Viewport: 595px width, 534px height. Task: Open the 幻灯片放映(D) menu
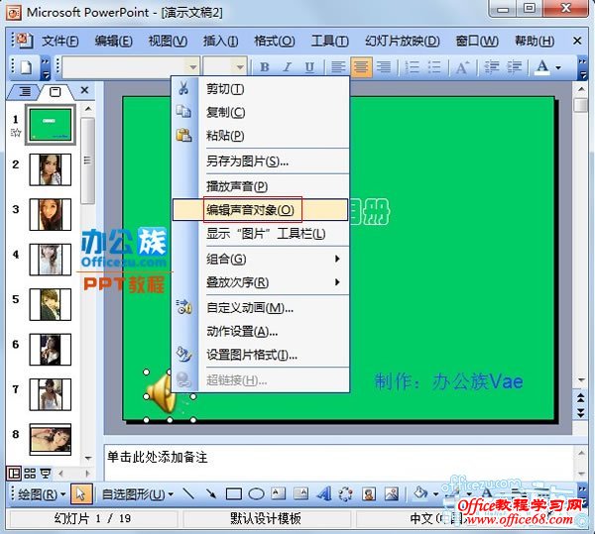click(402, 41)
